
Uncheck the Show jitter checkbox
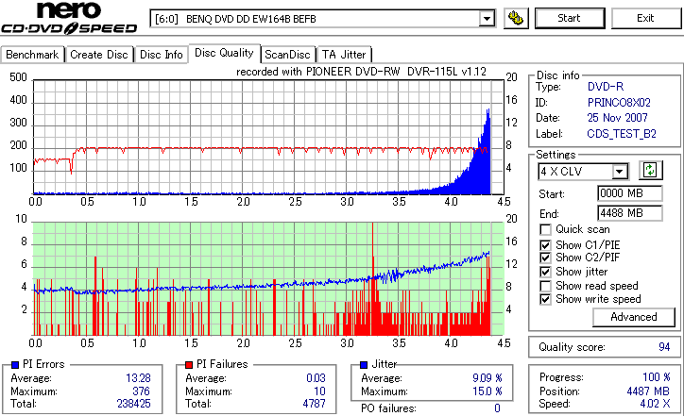point(545,273)
